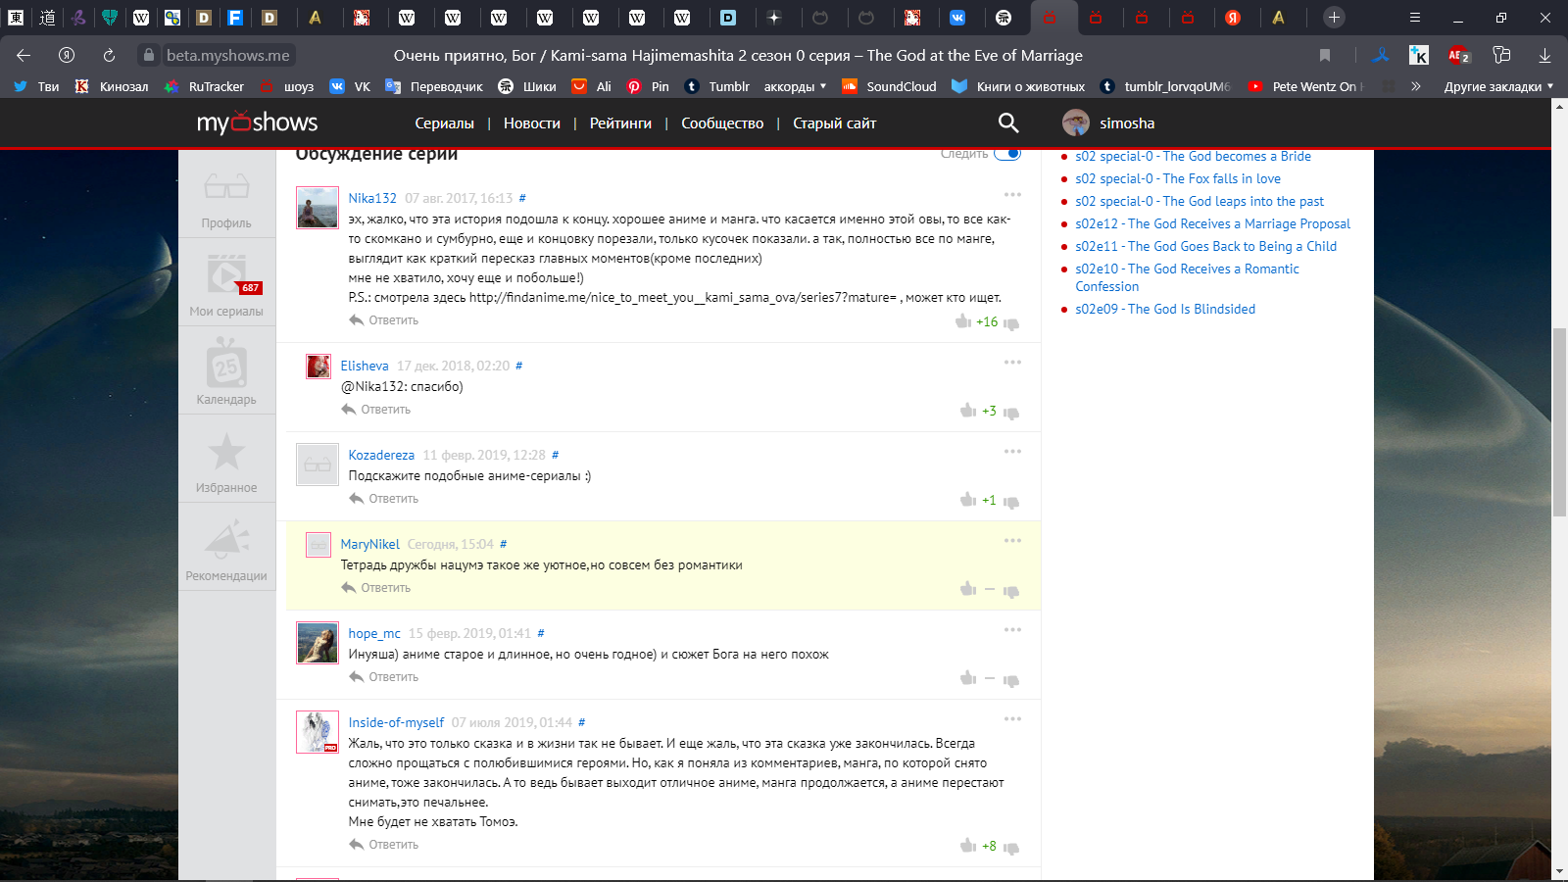Image resolution: width=1568 pixels, height=882 pixels.
Task: Click the beta.myshows.me address field
Action: [x=228, y=55]
